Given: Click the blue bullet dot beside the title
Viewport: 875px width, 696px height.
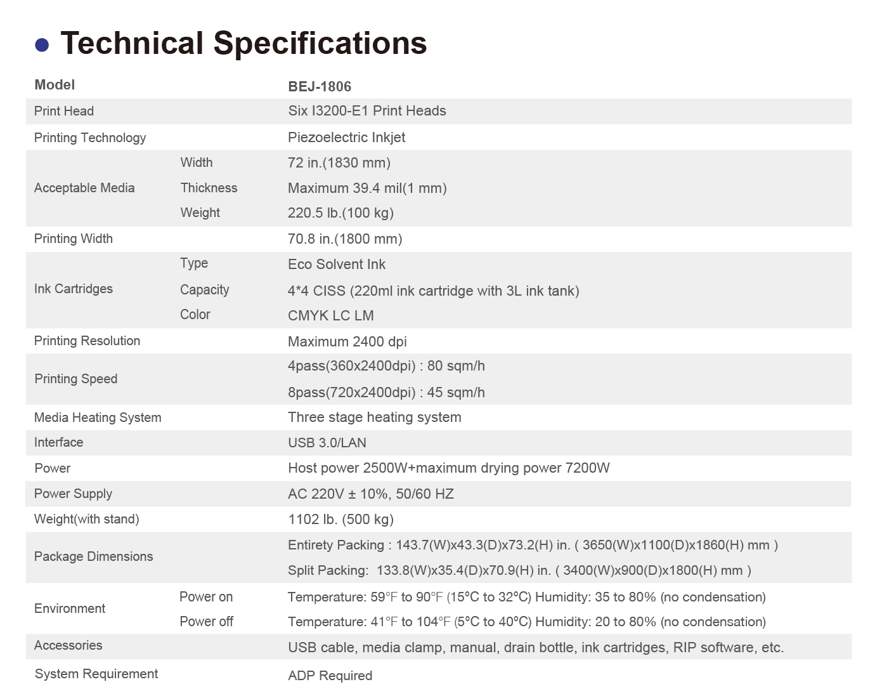Looking at the screenshot, I should click(x=42, y=44).
